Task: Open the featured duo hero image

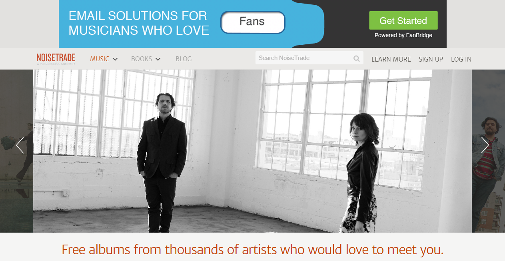Action: tap(252, 151)
